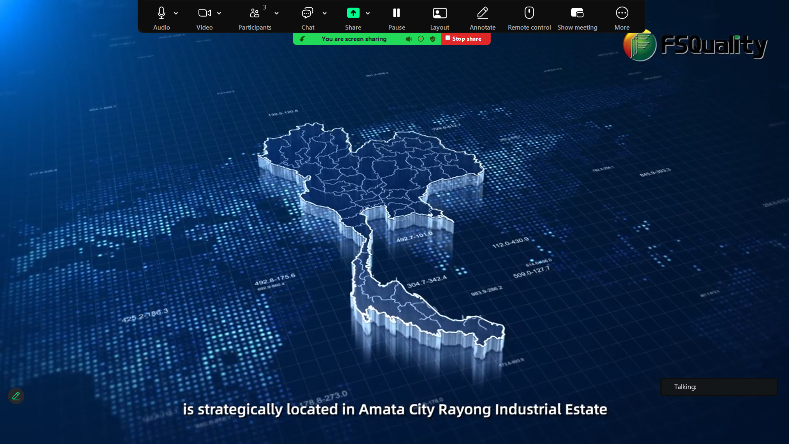Open the Participants panel
The height and width of the screenshot is (444, 789).
point(254,13)
